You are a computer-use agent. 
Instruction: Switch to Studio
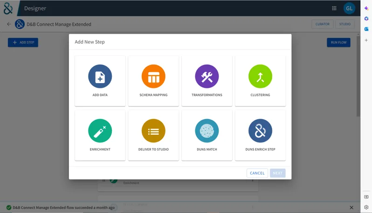point(344,24)
